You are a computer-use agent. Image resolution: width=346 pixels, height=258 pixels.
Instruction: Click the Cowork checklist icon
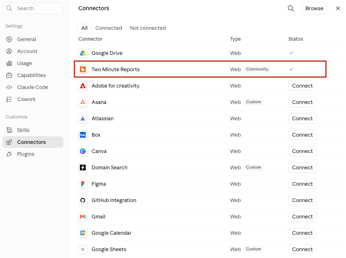[9, 99]
